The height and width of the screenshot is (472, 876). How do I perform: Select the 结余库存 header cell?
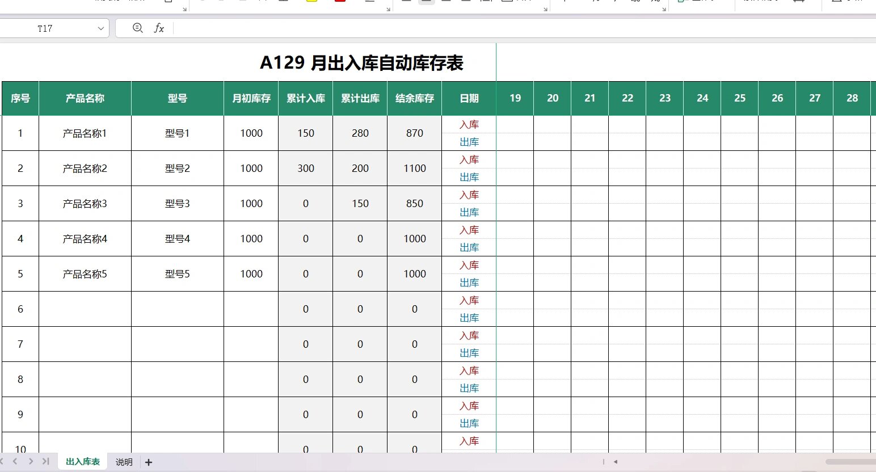pyautogui.click(x=415, y=98)
